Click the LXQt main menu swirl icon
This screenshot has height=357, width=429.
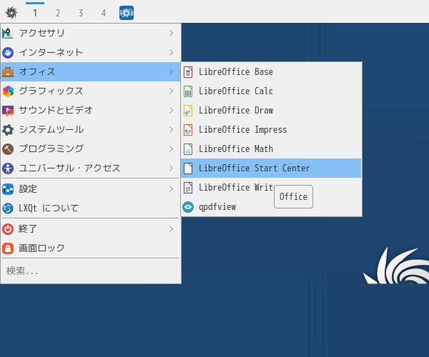tap(11, 13)
